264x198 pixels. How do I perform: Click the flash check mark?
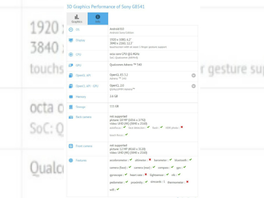click(161, 127)
